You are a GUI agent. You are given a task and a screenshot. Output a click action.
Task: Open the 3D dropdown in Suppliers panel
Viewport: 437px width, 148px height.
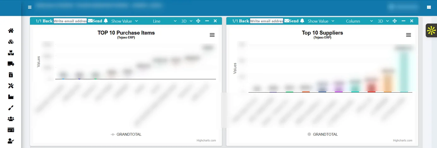pyautogui.click(x=383, y=21)
